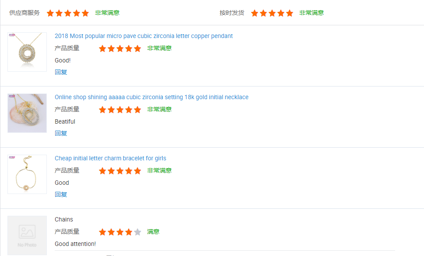Open the seashell necklace product thumbnail
Viewport: 424px width, 256px height.
(27, 113)
